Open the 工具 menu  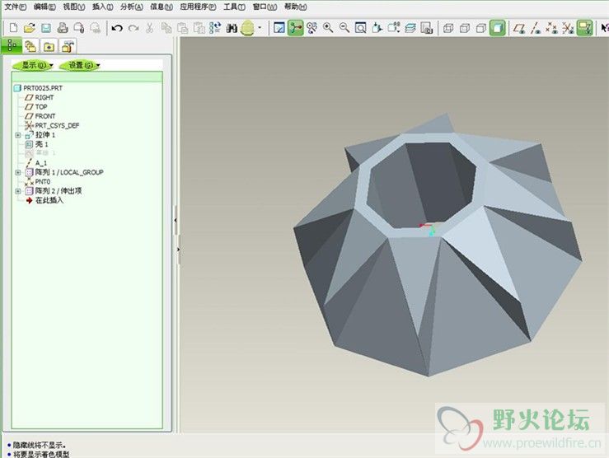[x=234, y=7]
